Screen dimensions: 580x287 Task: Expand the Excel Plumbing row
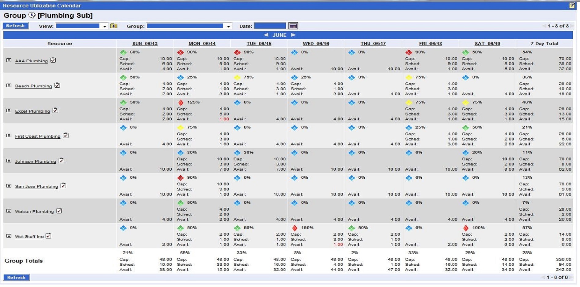[9, 111]
